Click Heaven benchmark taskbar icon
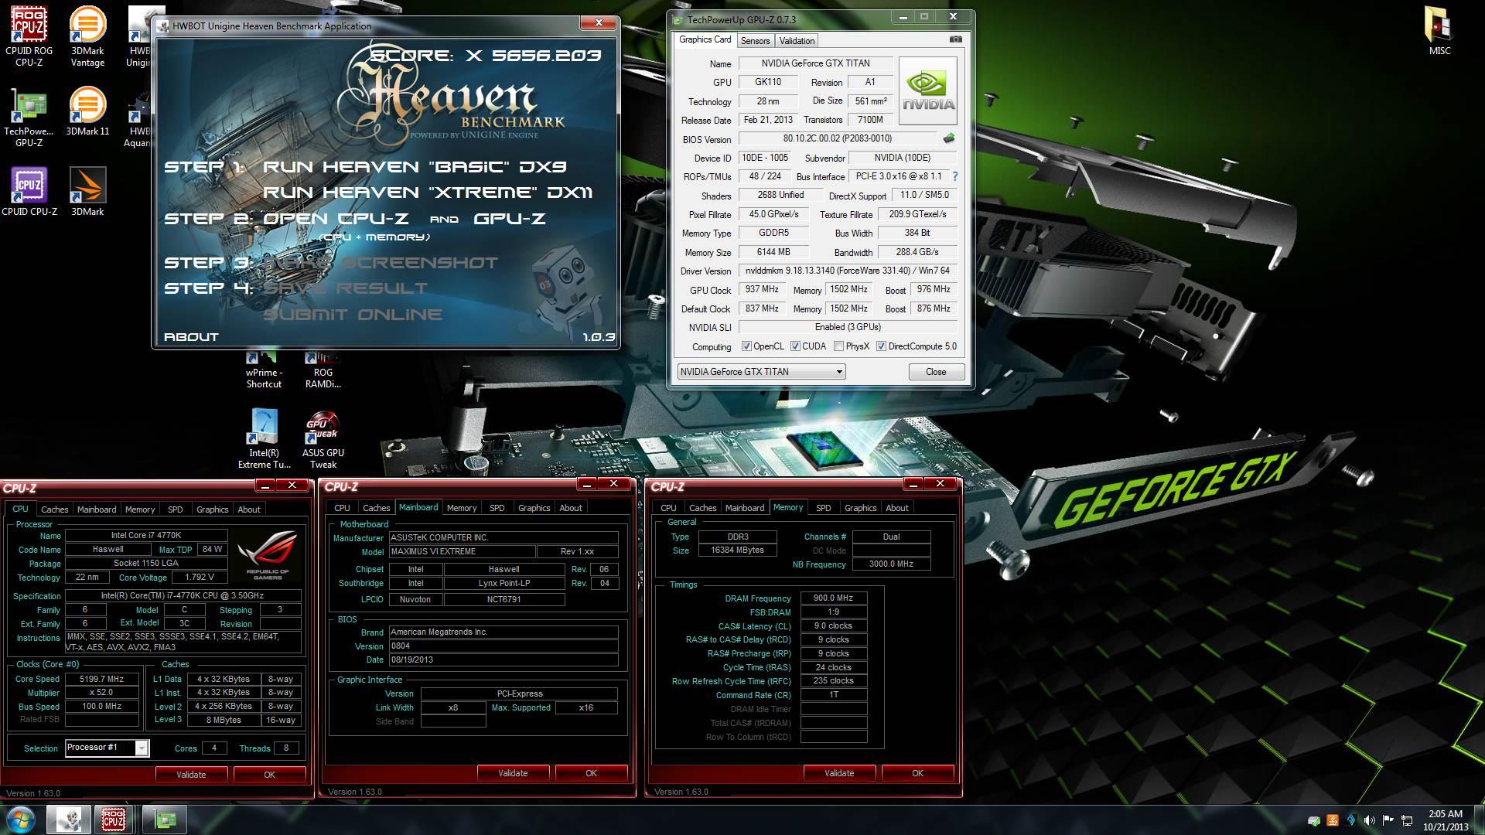The width and height of the screenshot is (1485, 835). 69,820
